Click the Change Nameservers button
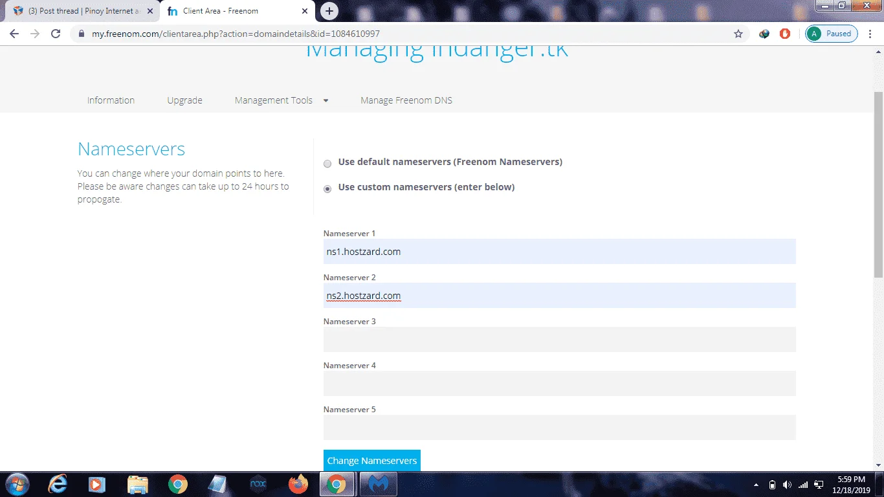Viewport: 884px width, 497px height. 372,460
